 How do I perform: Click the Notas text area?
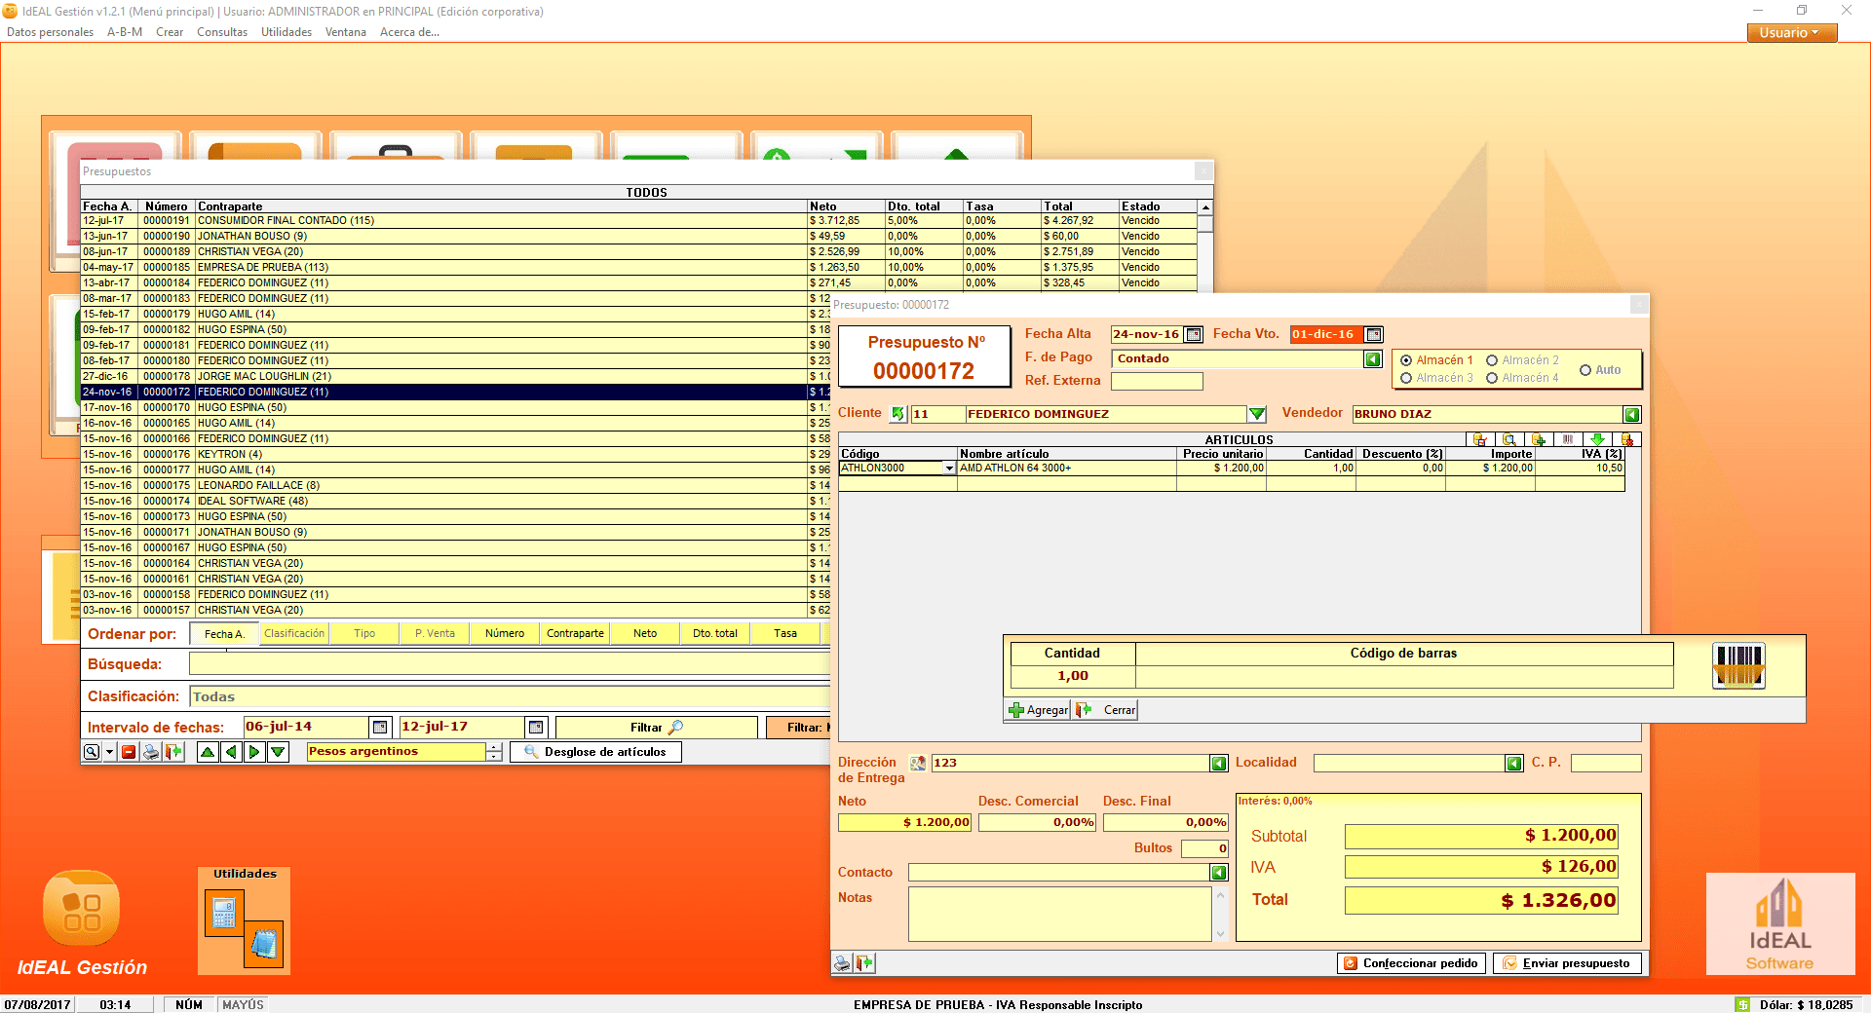[x=1060, y=914]
